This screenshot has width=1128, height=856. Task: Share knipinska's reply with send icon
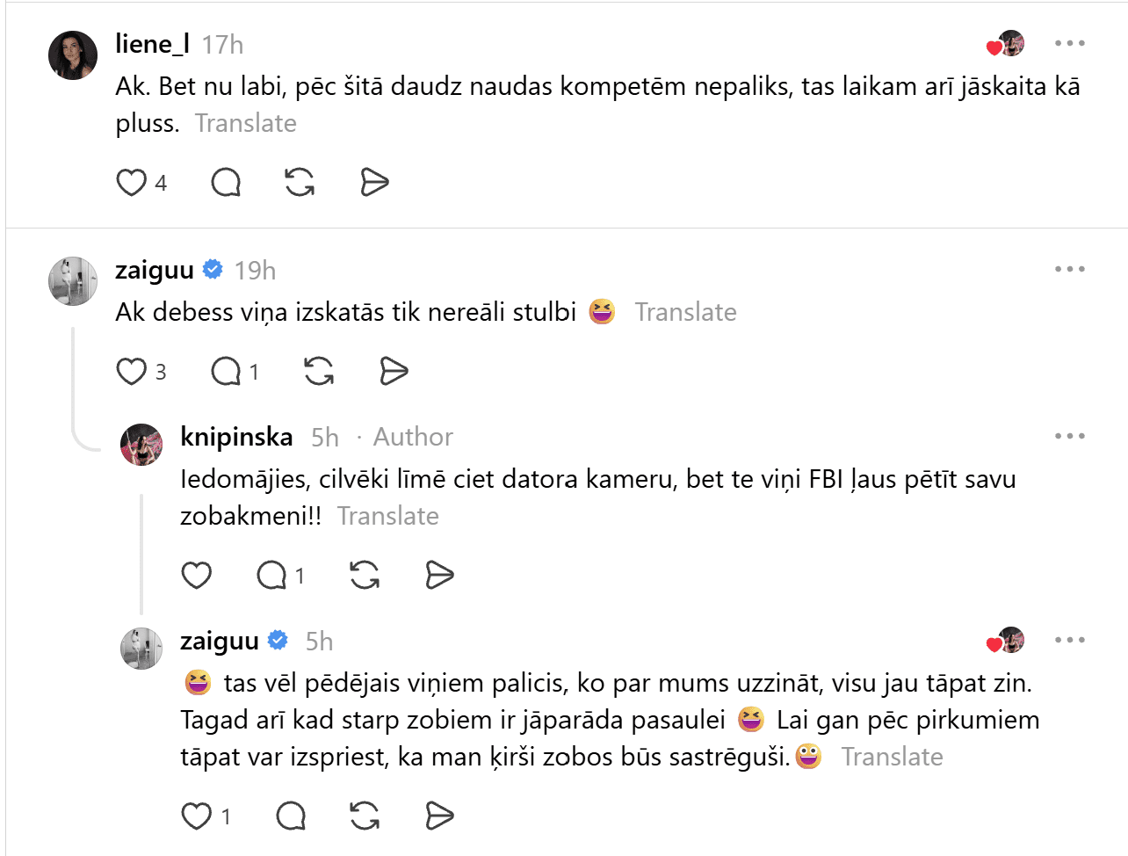[x=439, y=576]
